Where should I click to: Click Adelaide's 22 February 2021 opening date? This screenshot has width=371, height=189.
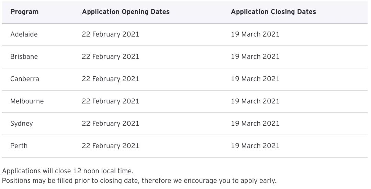click(x=111, y=34)
